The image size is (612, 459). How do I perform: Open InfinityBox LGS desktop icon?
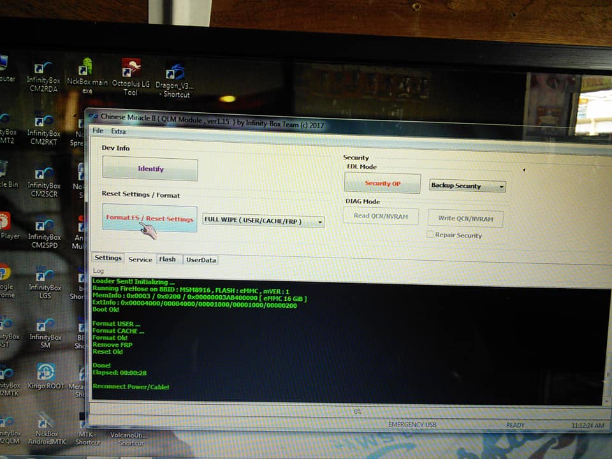[45, 284]
